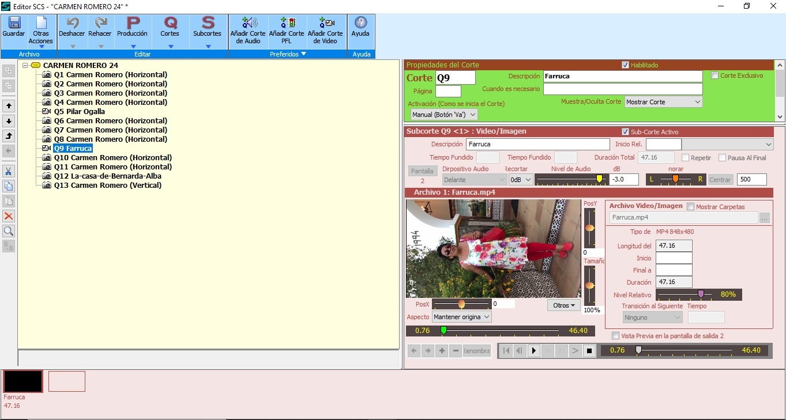Click the red X delete icon
The width and height of the screenshot is (786, 420).
9,216
